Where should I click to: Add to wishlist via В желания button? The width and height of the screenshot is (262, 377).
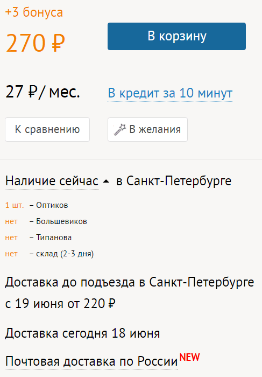click(147, 129)
